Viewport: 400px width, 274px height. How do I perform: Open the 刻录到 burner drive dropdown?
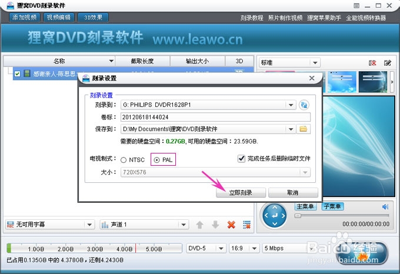point(291,105)
